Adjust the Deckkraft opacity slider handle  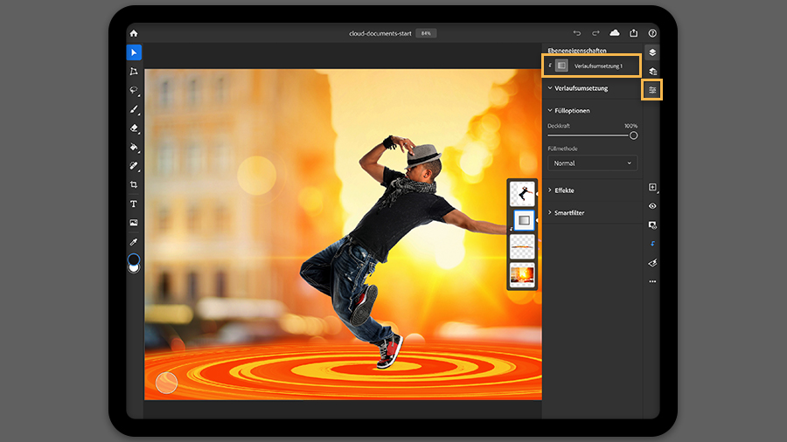(633, 135)
